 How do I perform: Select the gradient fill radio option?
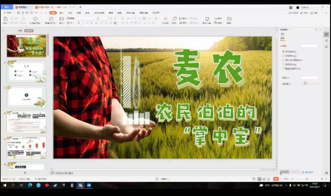pos(284,56)
